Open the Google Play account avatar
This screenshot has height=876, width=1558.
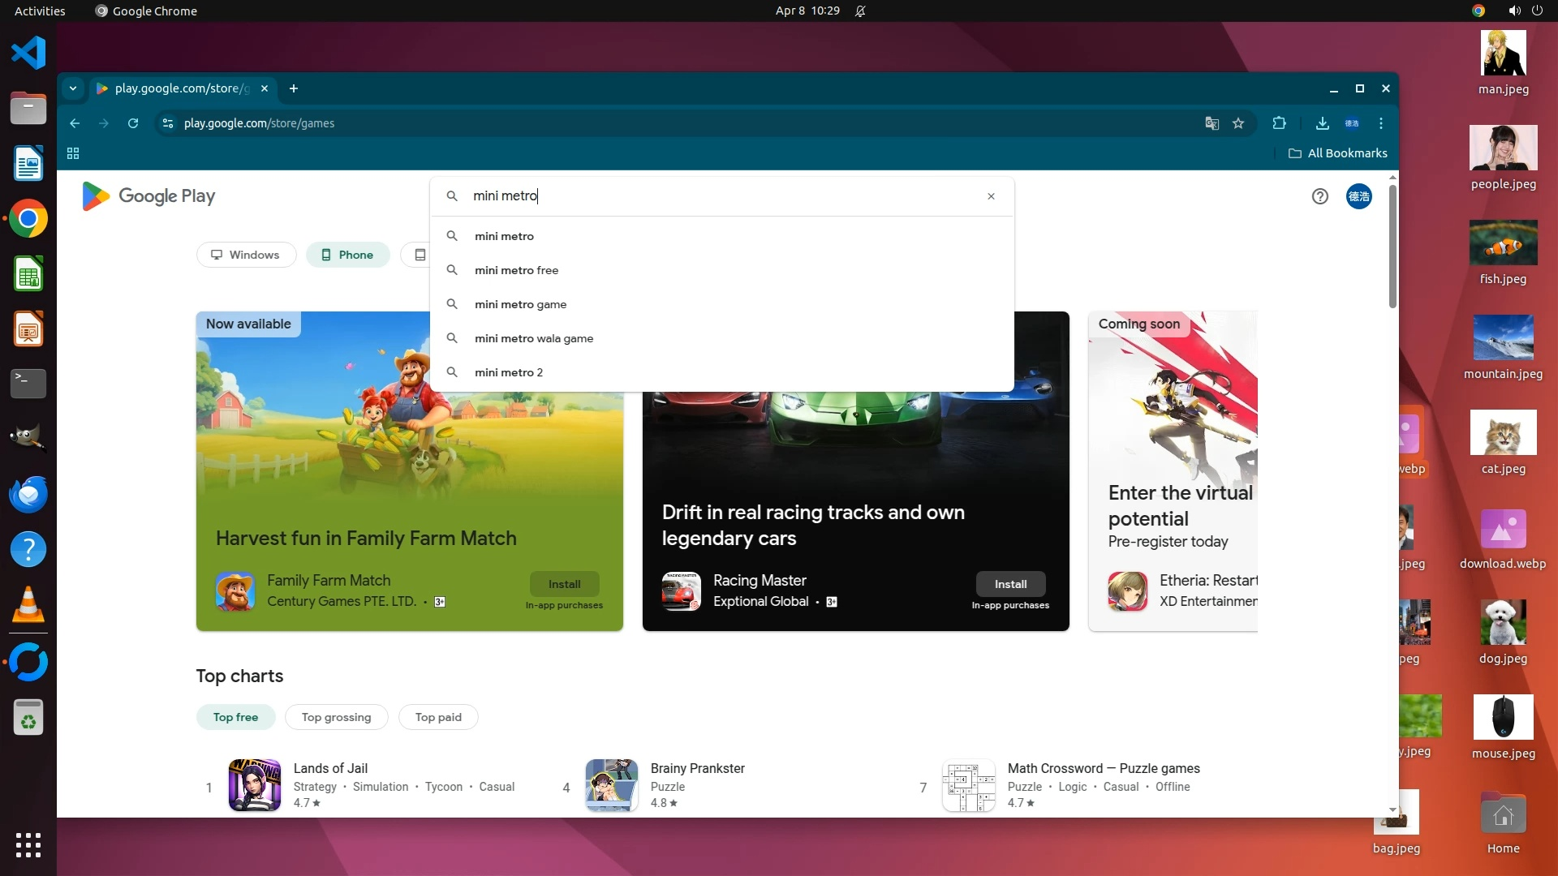(x=1359, y=196)
